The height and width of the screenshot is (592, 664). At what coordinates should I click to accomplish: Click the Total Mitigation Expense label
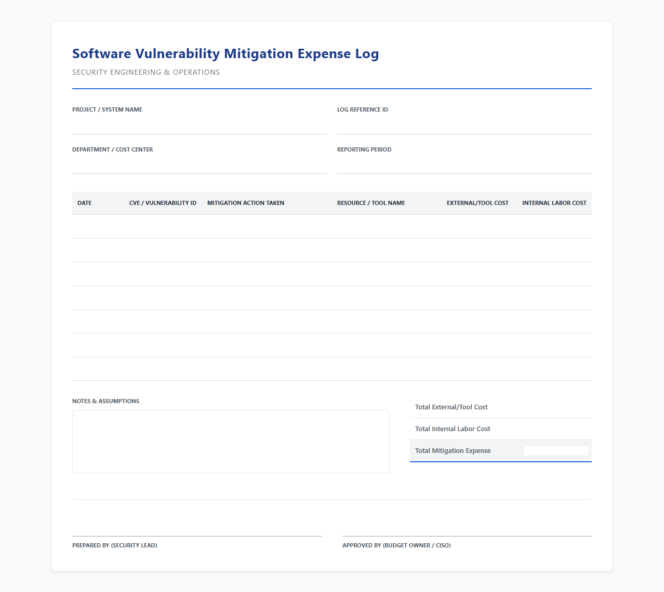tap(453, 451)
